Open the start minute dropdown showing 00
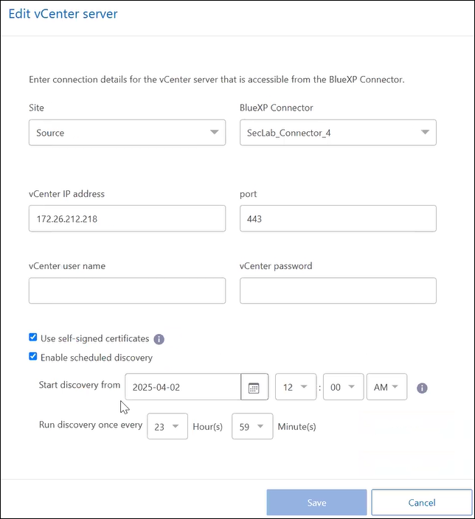This screenshot has height=519, width=475. [x=344, y=387]
